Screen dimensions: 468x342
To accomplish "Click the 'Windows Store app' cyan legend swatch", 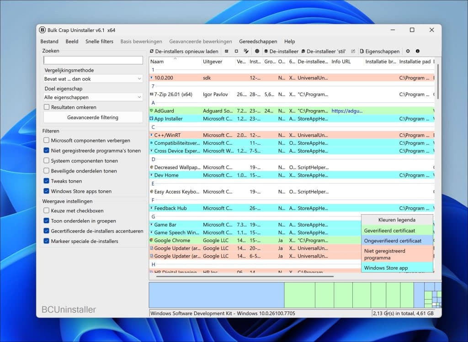I will 397,268.
